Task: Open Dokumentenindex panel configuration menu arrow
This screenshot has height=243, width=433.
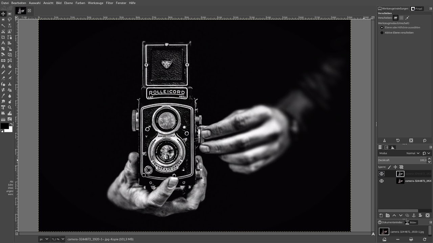Action: point(431,222)
